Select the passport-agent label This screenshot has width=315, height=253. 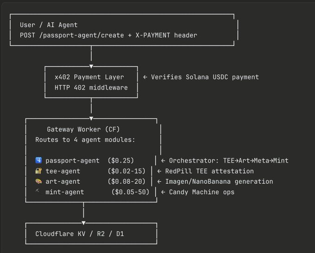[x=72, y=161]
